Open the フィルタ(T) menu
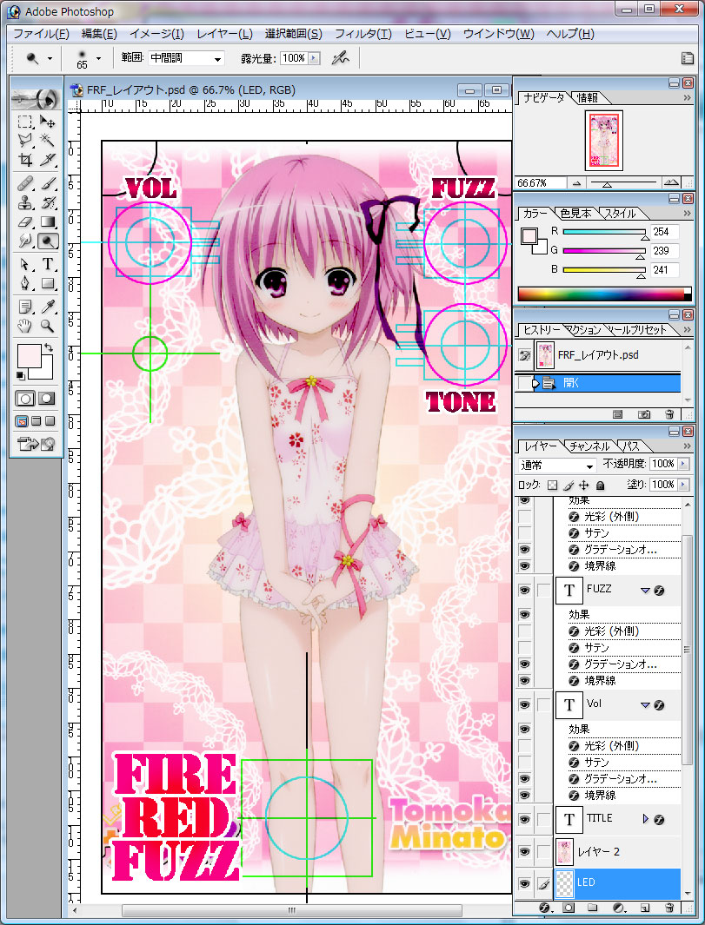705x925 pixels. click(x=362, y=34)
